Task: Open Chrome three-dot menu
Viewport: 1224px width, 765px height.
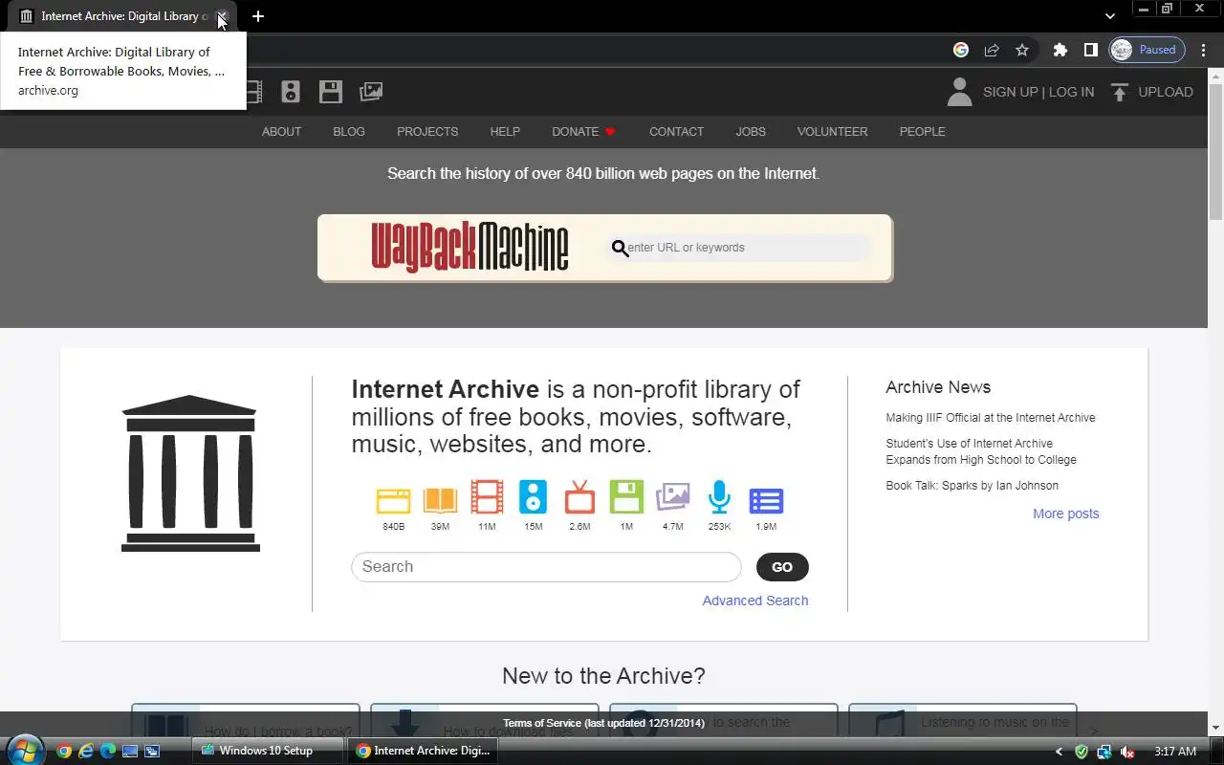Action: (x=1203, y=50)
